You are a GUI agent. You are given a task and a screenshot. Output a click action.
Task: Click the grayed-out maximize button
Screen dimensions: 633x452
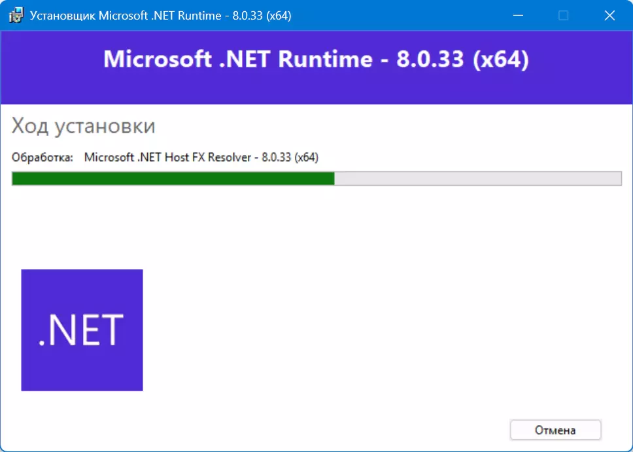(563, 16)
